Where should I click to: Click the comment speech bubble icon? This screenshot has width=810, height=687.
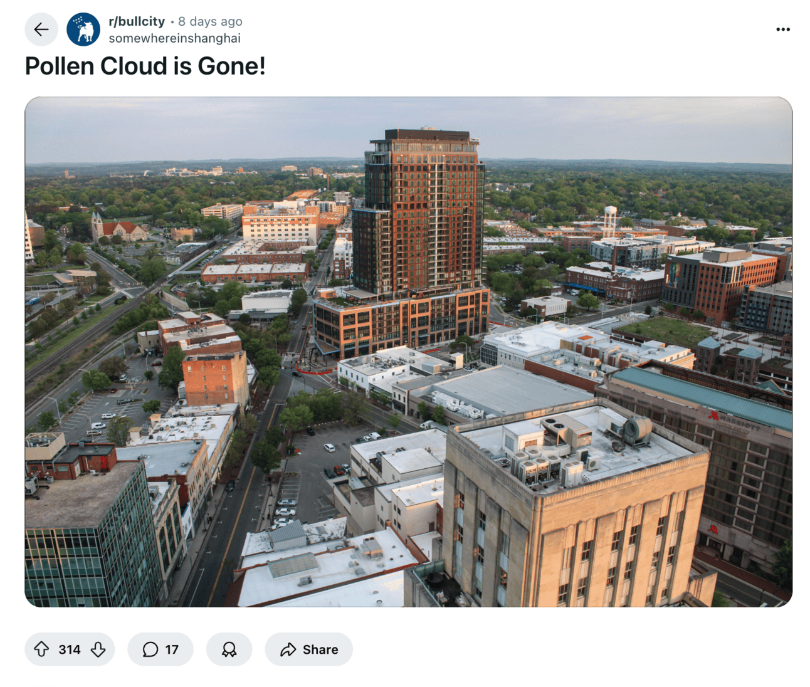(x=150, y=649)
